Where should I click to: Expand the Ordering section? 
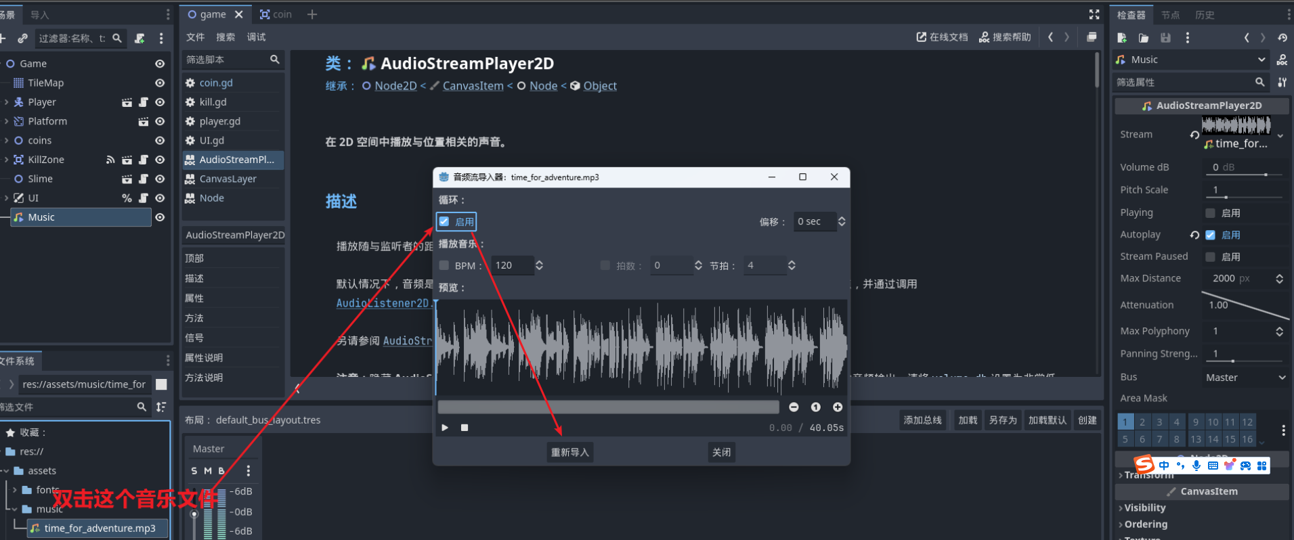[1144, 524]
